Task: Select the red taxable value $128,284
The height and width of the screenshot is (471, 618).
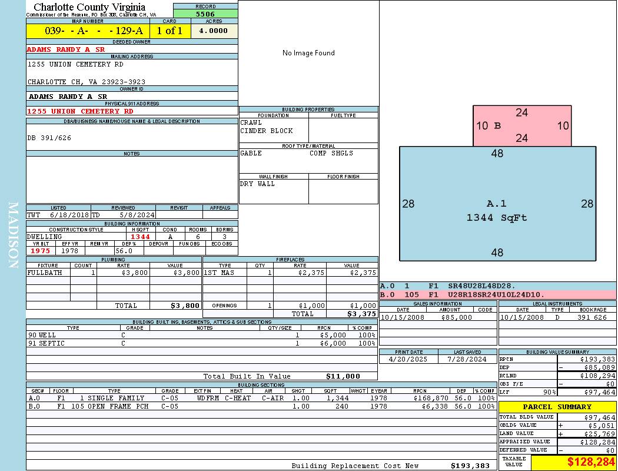Action: (x=591, y=462)
